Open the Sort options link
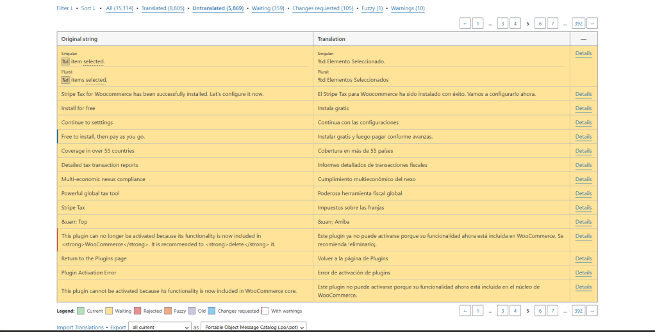Image resolution: width=655 pixels, height=332 pixels. pos(88,8)
